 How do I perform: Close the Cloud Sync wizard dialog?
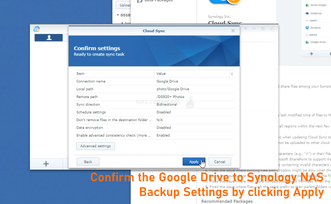[x=233, y=31]
